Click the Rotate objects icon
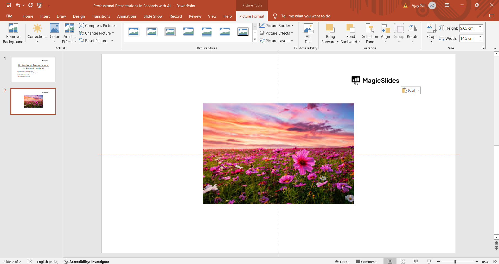499x264 pixels. [413, 28]
